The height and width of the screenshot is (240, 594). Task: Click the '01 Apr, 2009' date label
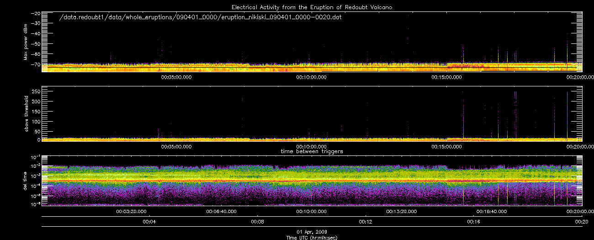click(x=312, y=232)
